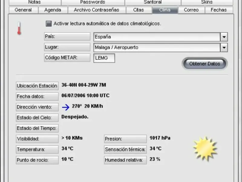Click the Código METAR label box
The height and width of the screenshot is (182, 242).
pos(67,58)
